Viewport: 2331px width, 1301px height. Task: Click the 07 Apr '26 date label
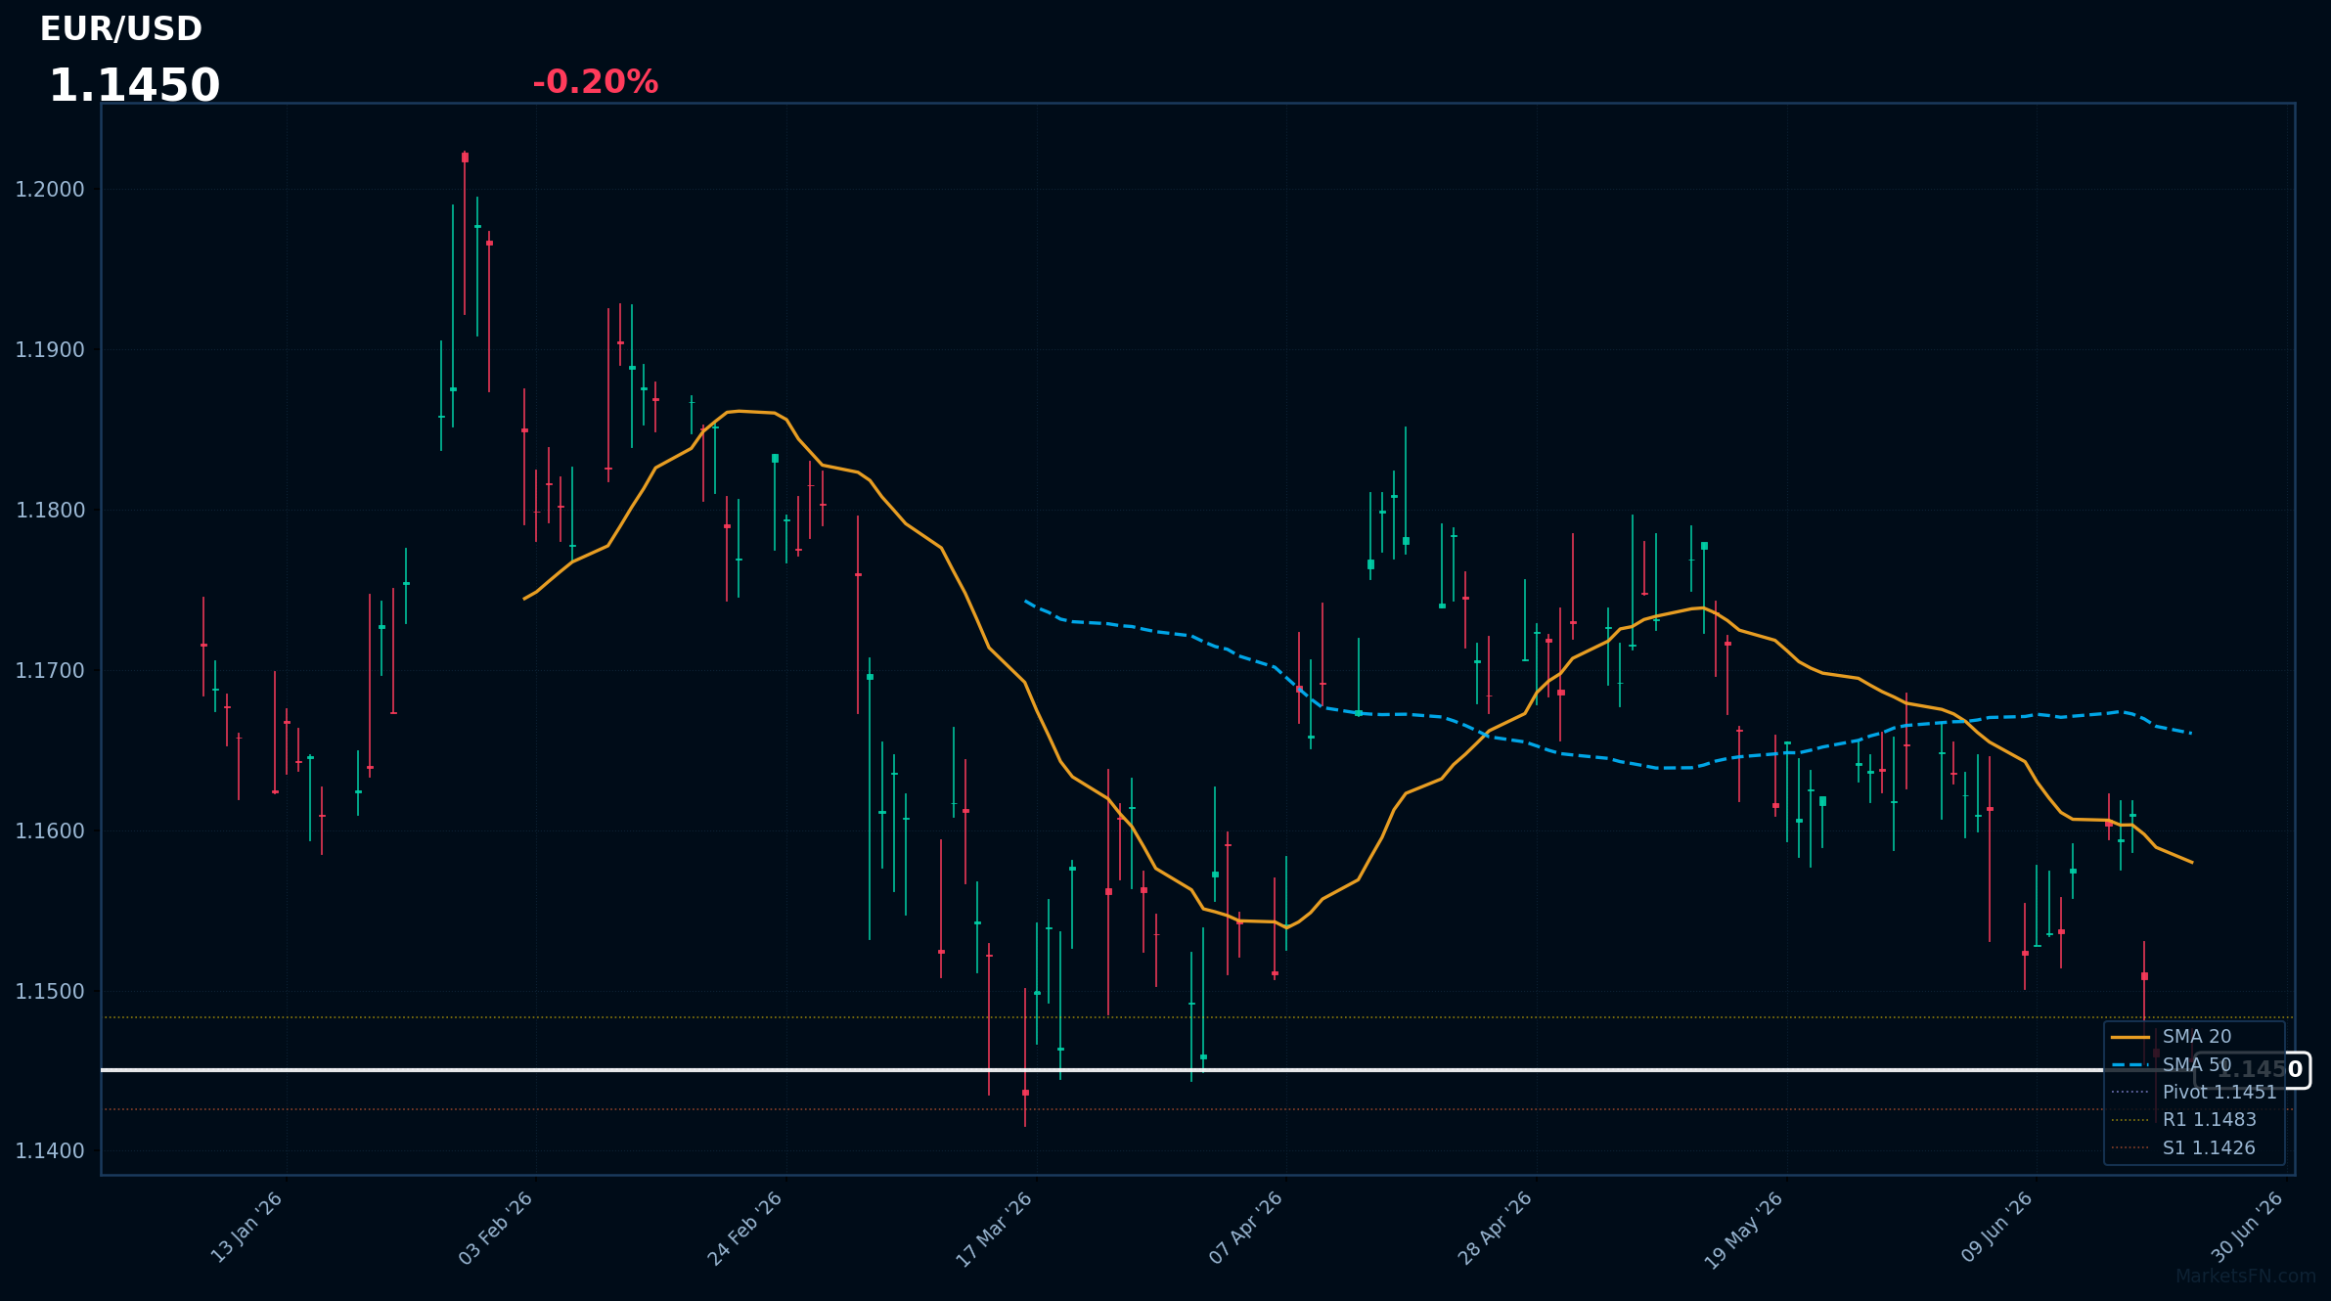click(x=1246, y=1228)
